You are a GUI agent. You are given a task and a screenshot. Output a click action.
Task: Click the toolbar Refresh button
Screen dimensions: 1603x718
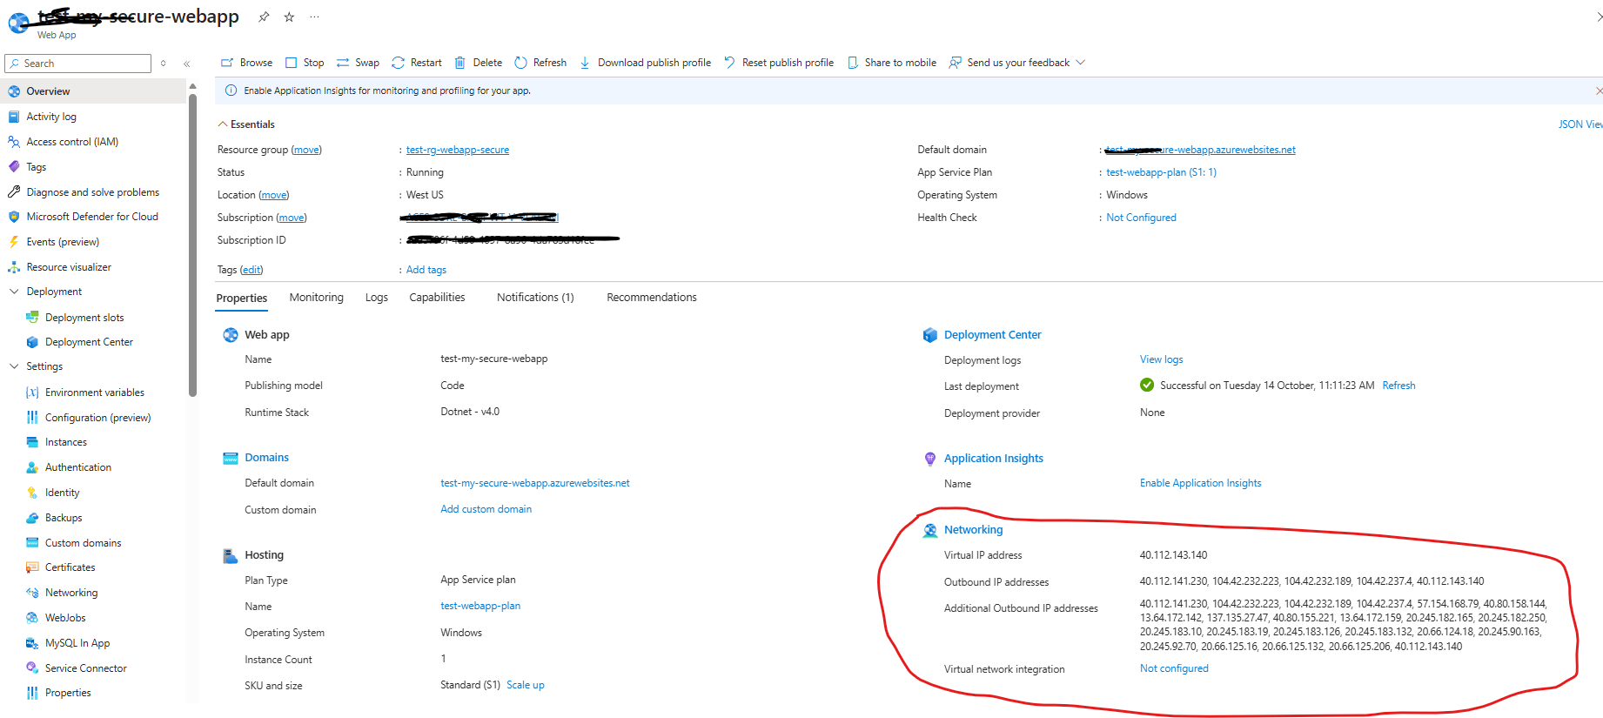(540, 63)
